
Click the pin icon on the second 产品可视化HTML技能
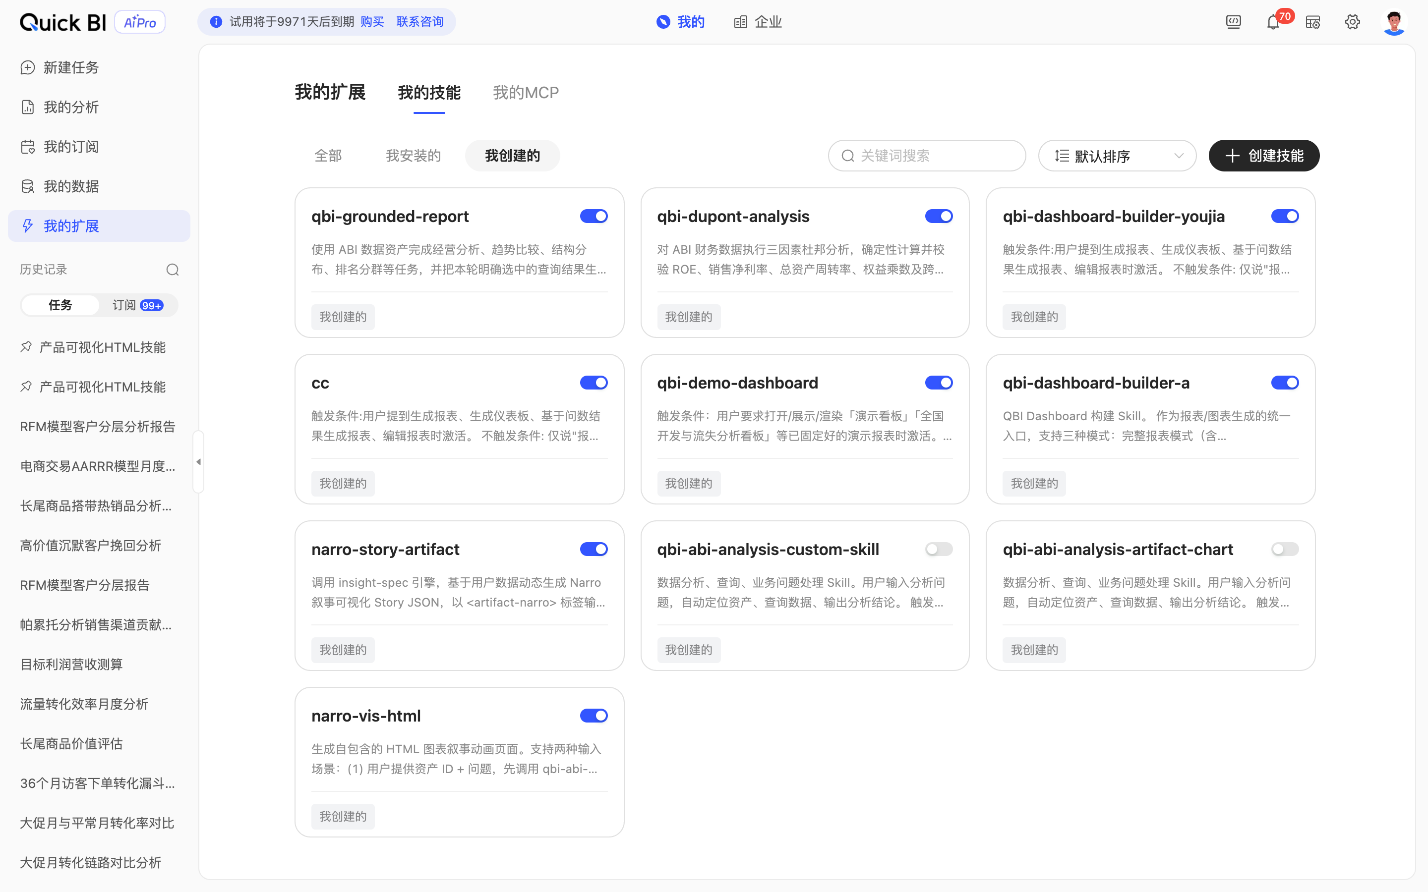pyautogui.click(x=26, y=387)
